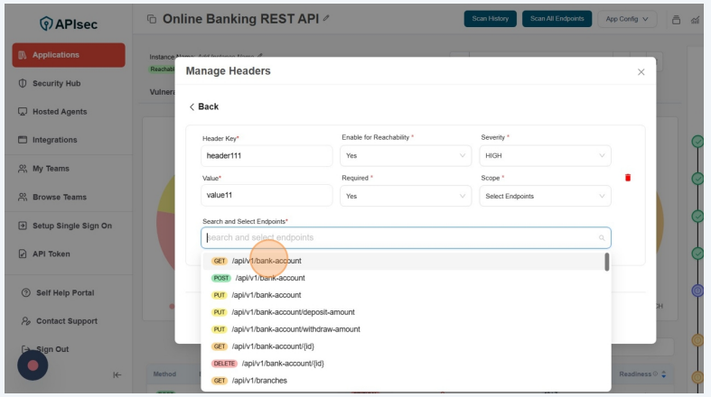Click Scan All Endpoints button
Image resolution: width=711 pixels, height=397 pixels.
coord(557,19)
